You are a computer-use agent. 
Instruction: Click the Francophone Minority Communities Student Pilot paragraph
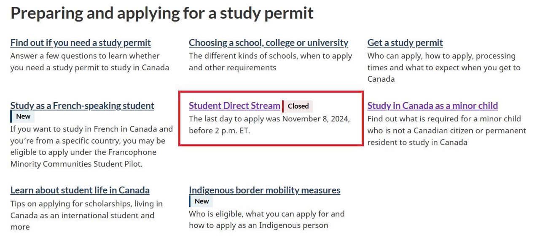coord(91,146)
